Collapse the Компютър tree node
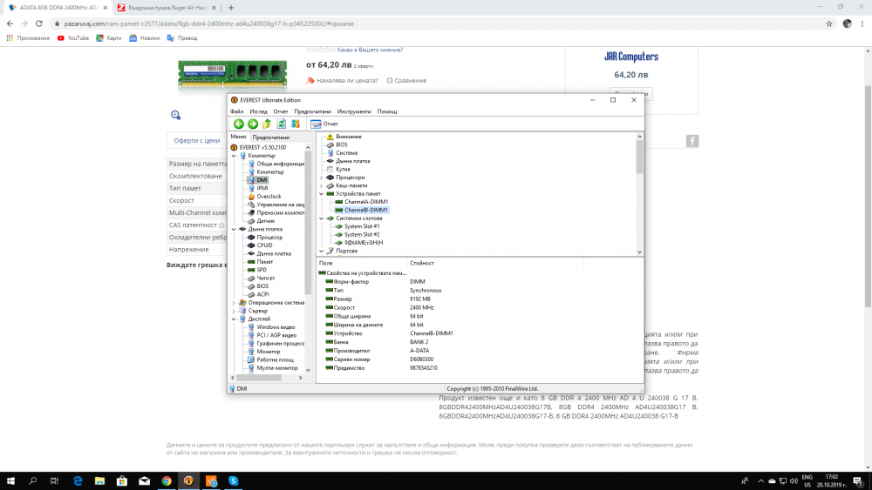The width and height of the screenshot is (872, 490). point(234,156)
